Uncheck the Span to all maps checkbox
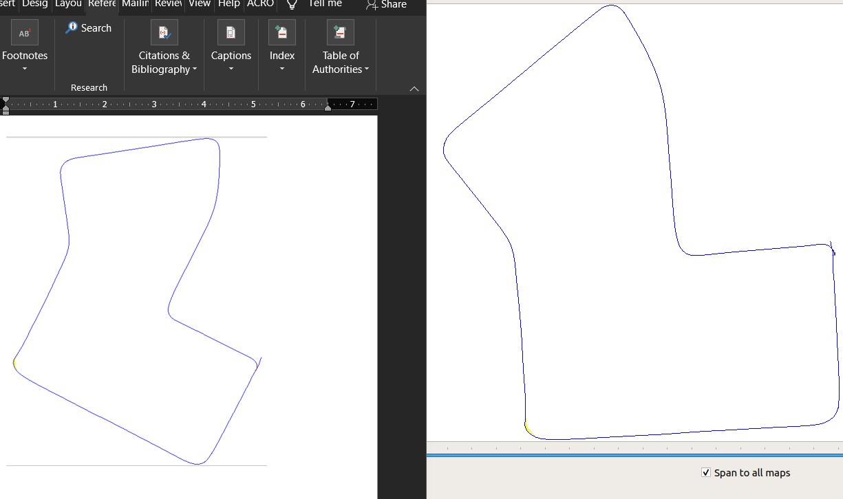 (x=705, y=473)
